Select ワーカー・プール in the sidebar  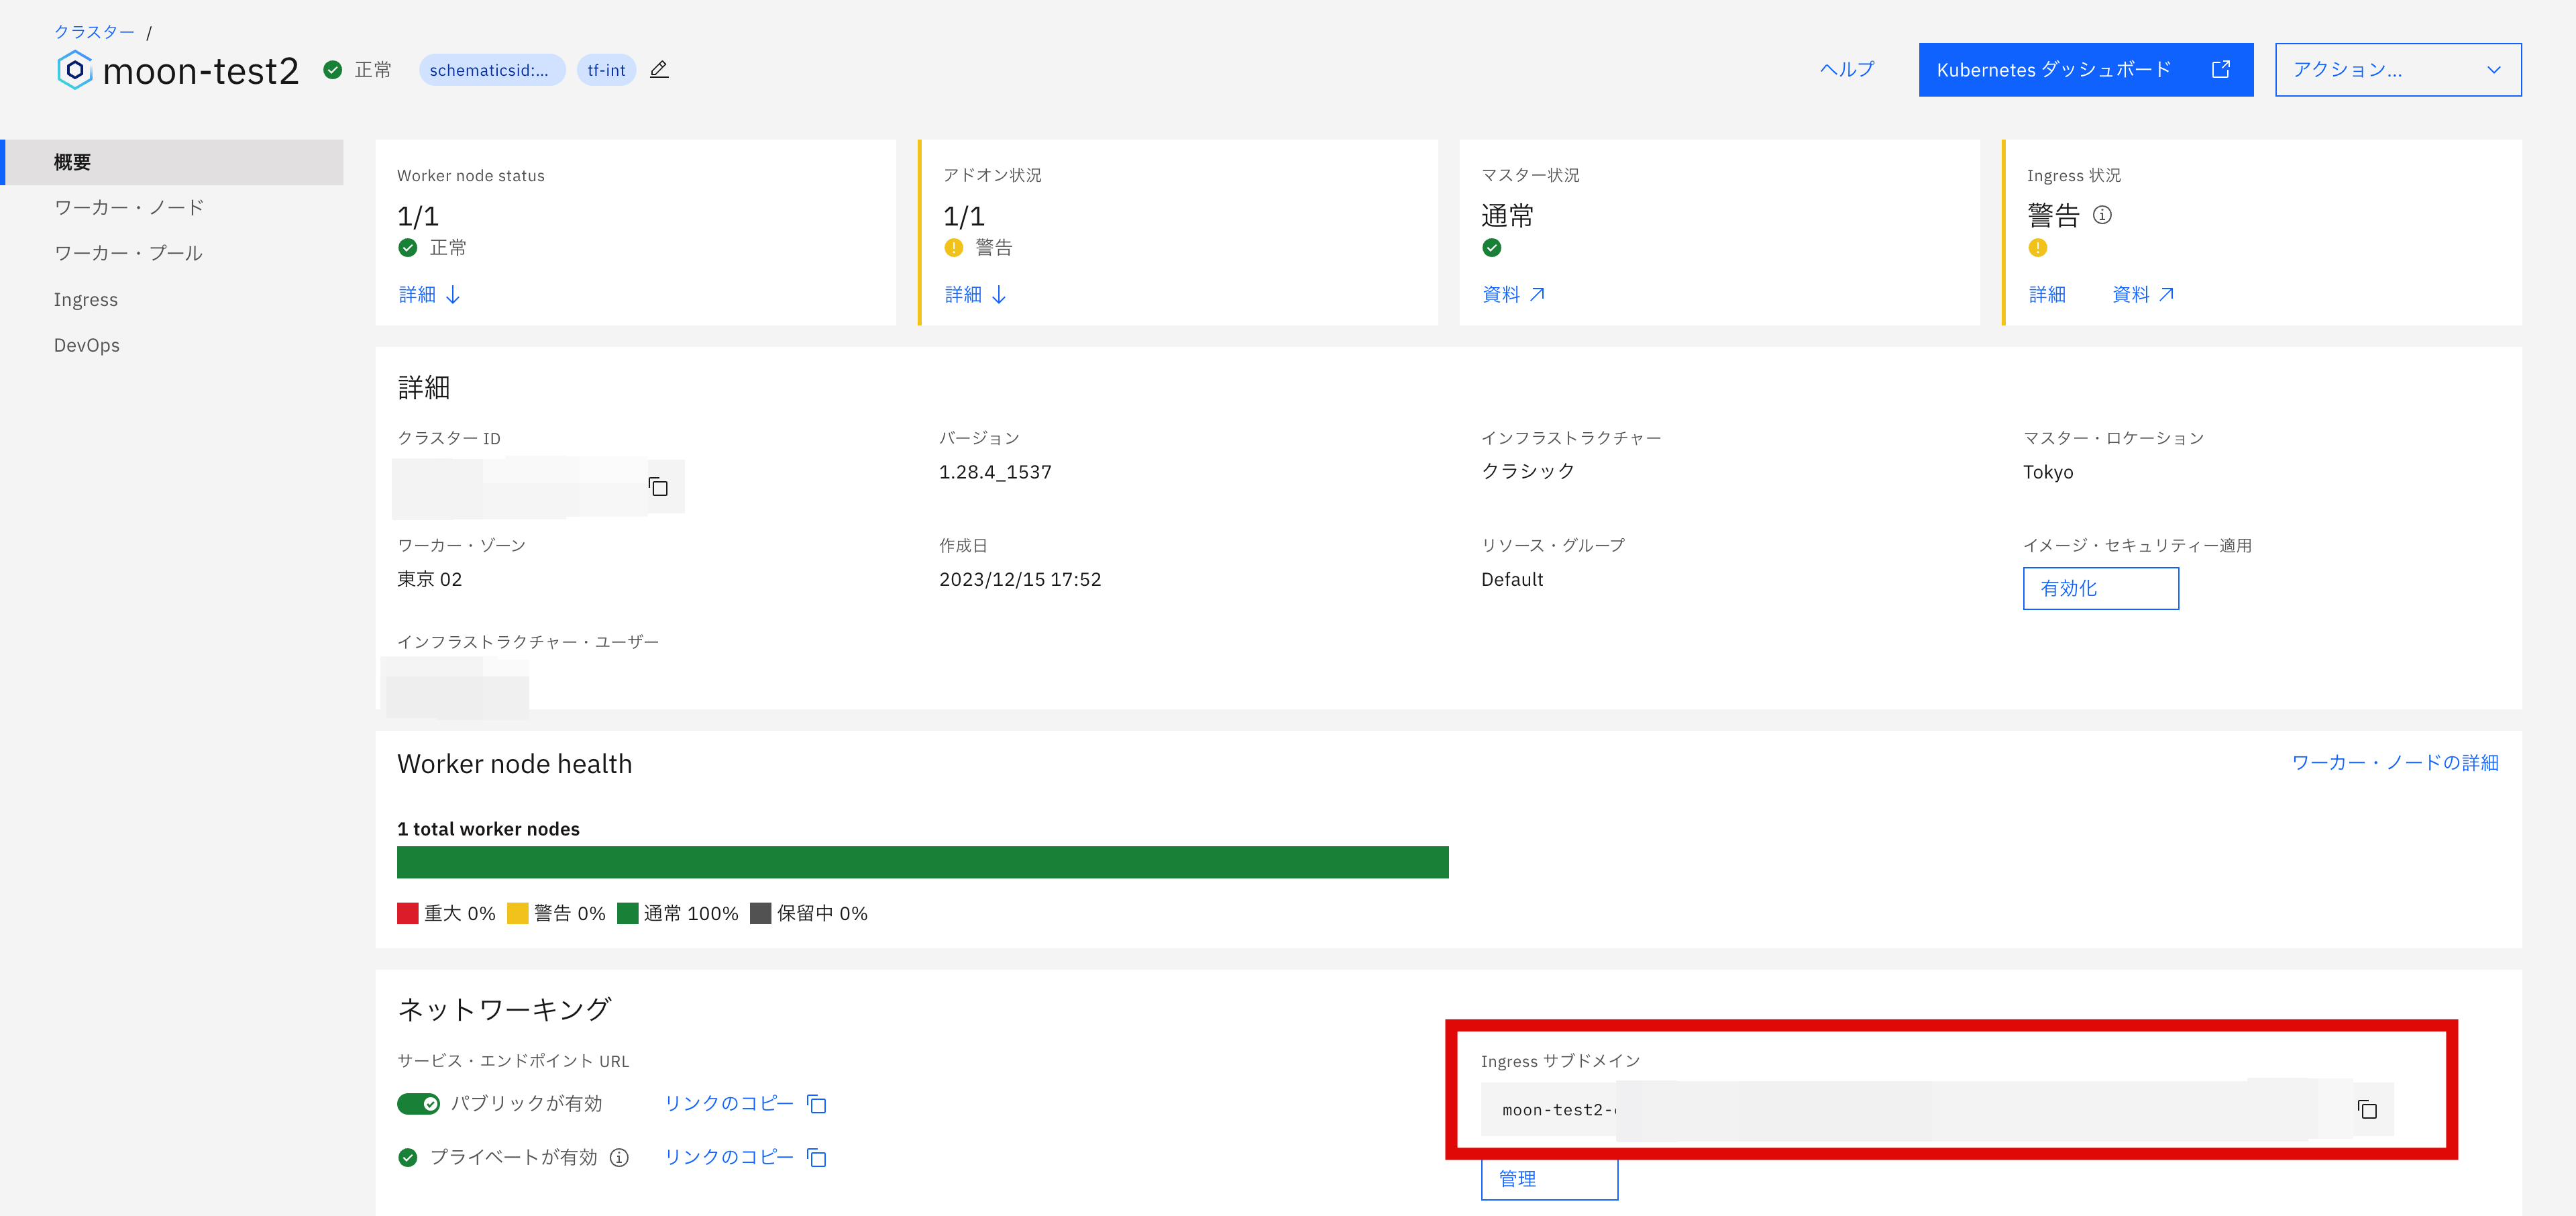tap(128, 252)
